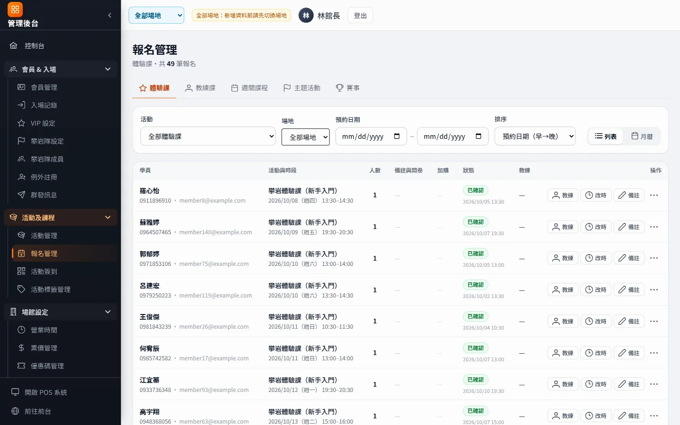The width and height of the screenshot is (680, 425).
Task: Open 會員管理 in sidebar
Action: click(65, 87)
